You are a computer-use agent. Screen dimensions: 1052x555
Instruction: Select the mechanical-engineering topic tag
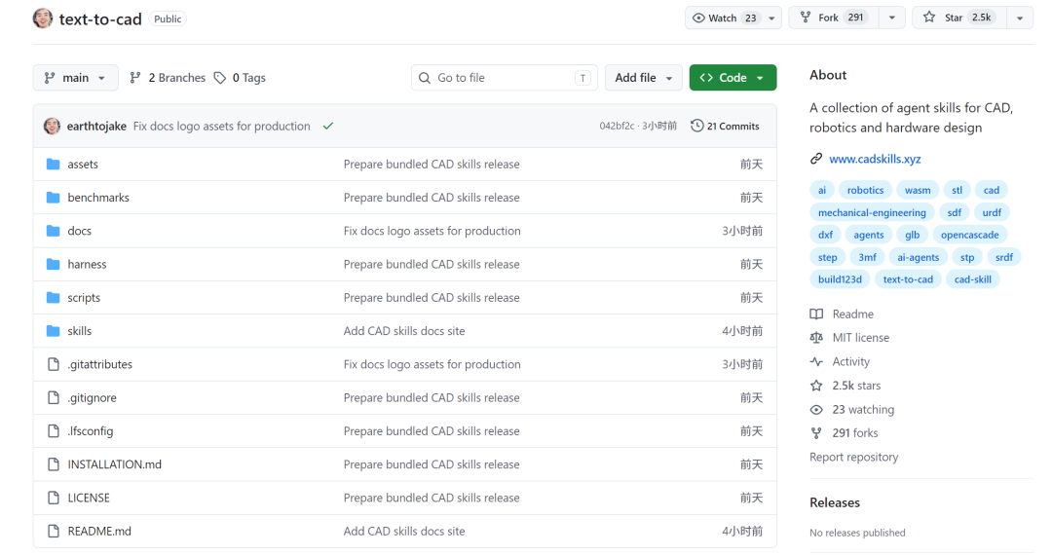(872, 212)
